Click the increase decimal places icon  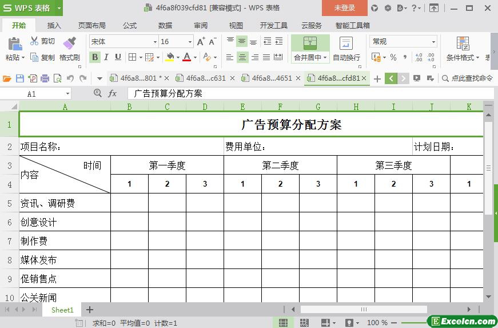(x=419, y=57)
